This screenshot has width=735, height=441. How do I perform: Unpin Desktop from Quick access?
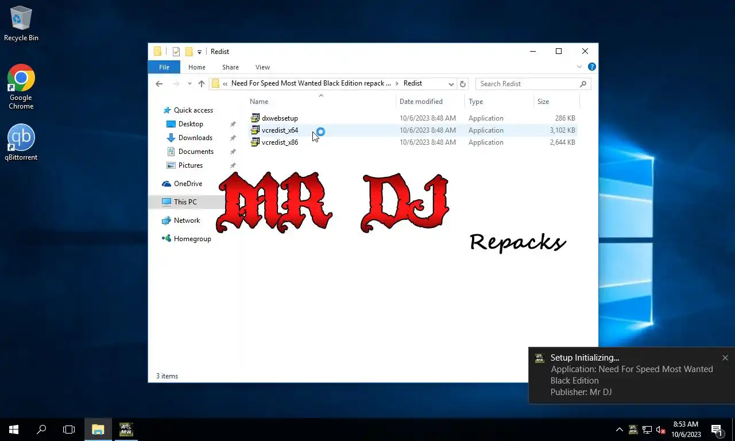pyautogui.click(x=233, y=124)
